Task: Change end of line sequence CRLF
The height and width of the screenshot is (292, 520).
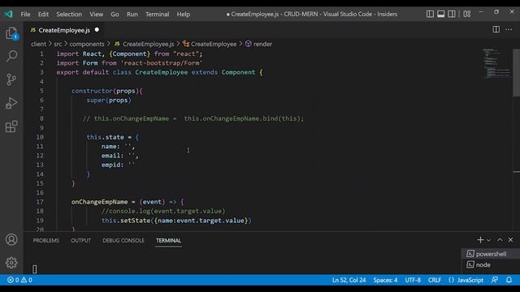Action: (x=435, y=280)
